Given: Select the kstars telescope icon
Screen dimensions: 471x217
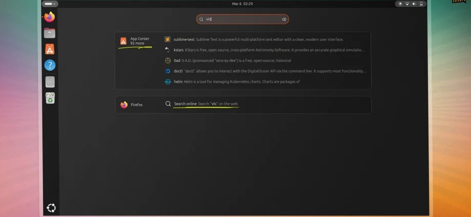Looking at the screenshot, I should pos(167,50).
